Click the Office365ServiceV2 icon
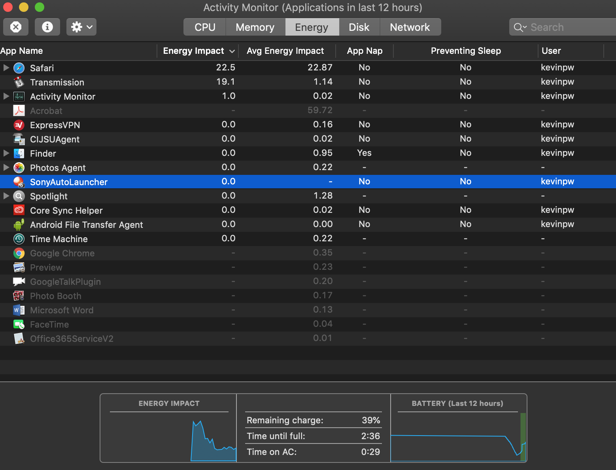 pyautogui.click(x=19, y=339)
